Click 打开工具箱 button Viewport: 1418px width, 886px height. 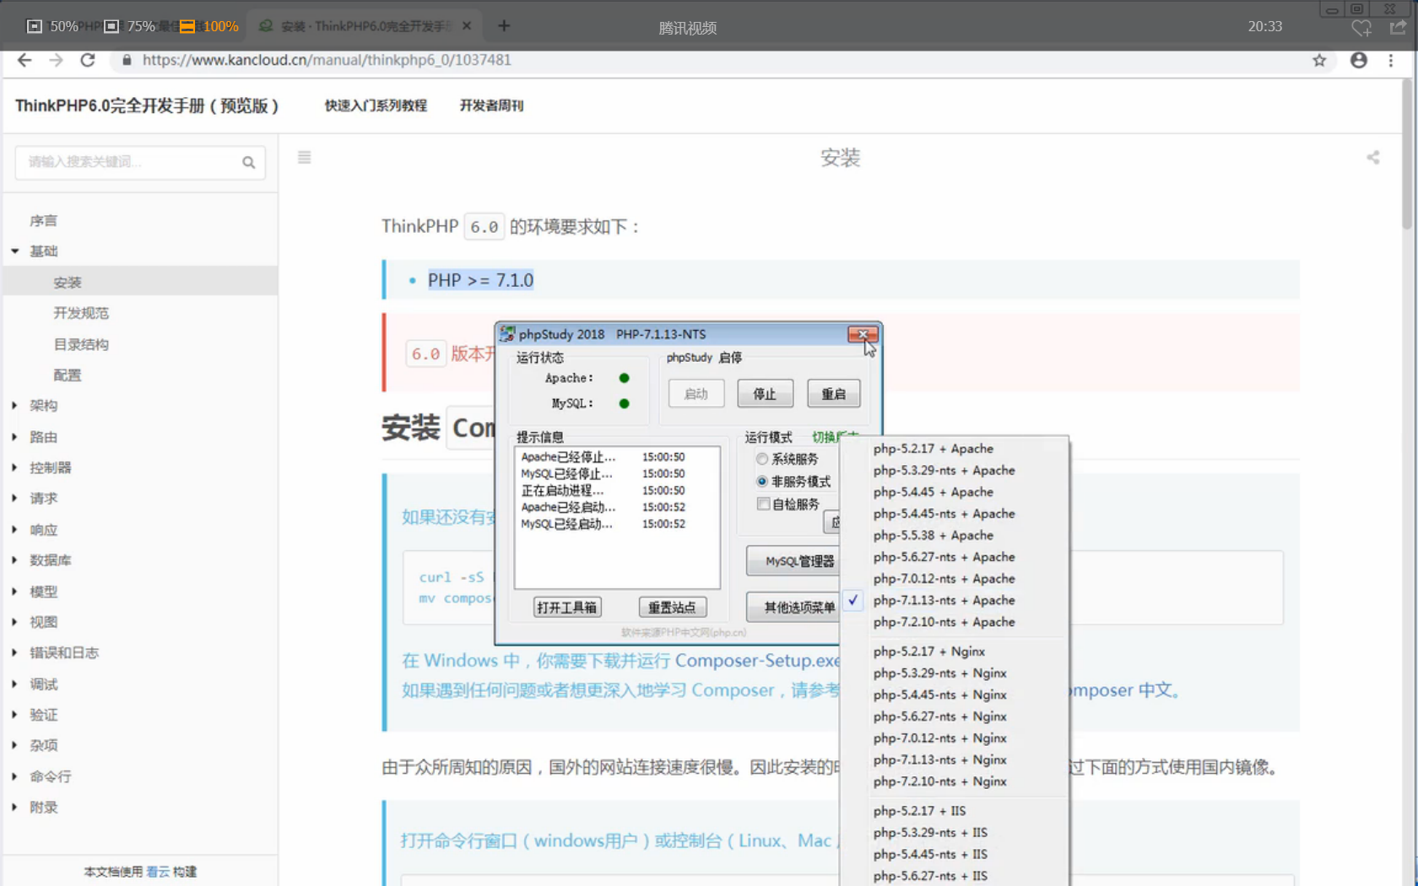[566, 607]
